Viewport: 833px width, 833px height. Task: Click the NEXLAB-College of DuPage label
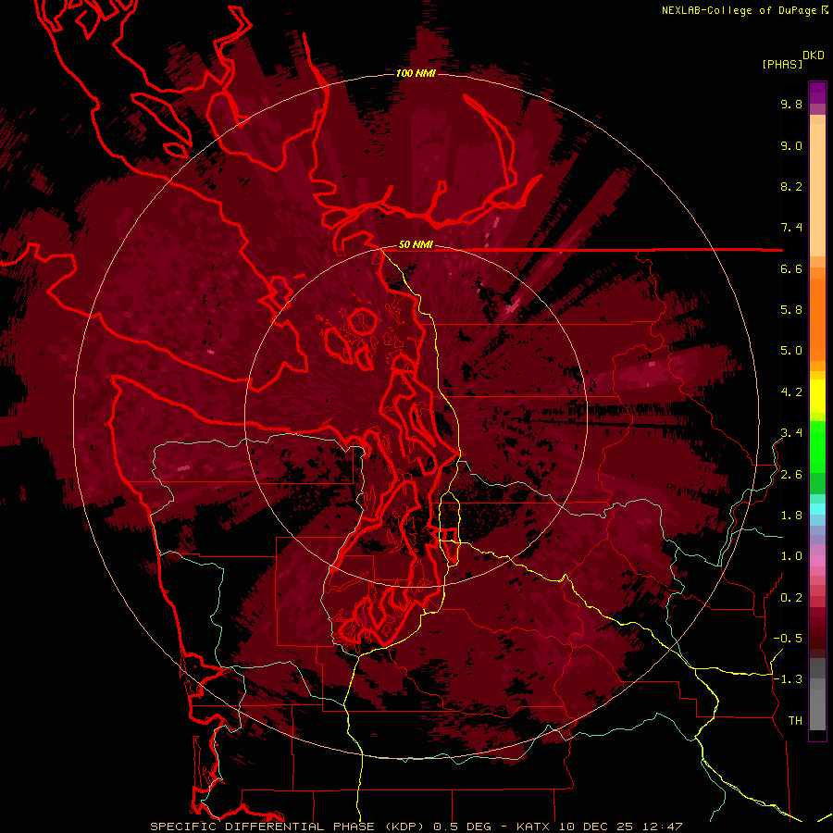(739, 10)
